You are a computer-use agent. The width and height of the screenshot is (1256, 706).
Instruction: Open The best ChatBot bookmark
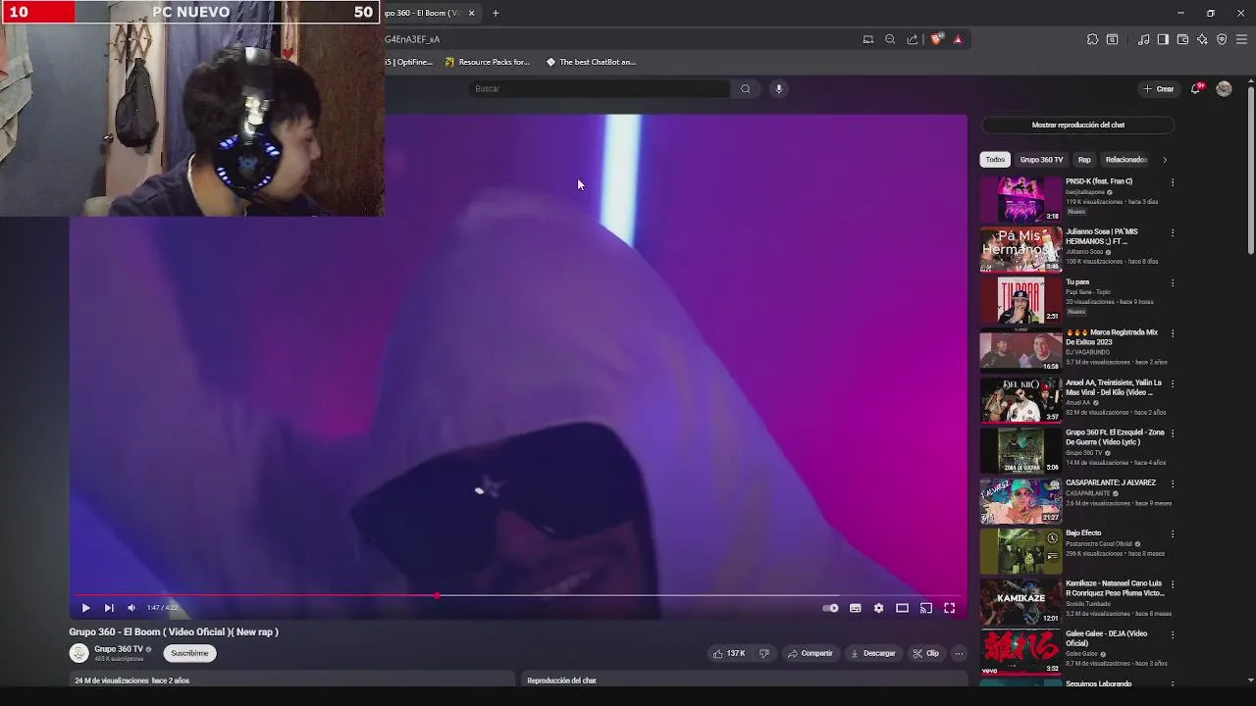click(x=591, y=62)
